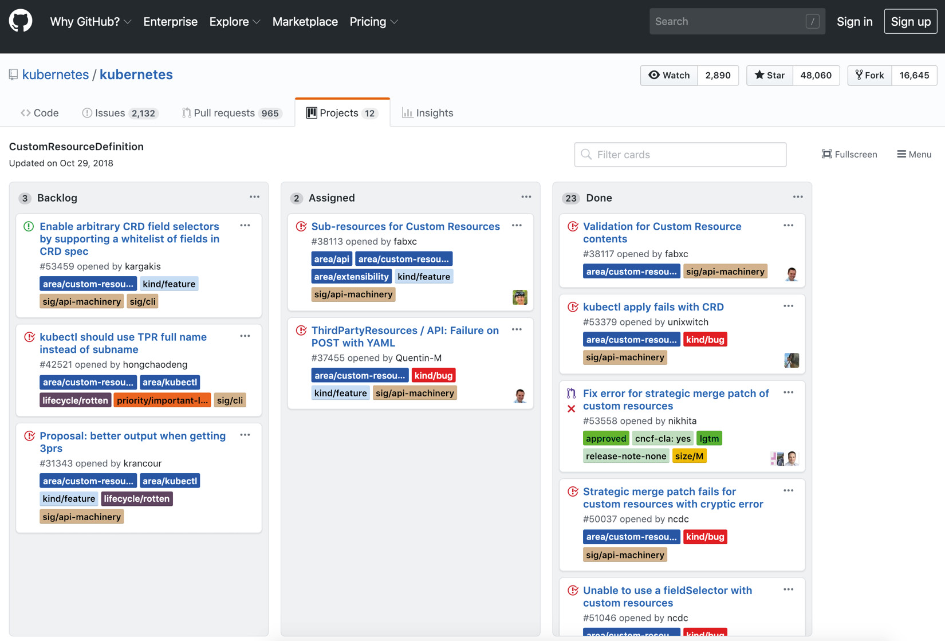Select the Projects tab
This screenshot has width=945, height=641.
point(342,113)
